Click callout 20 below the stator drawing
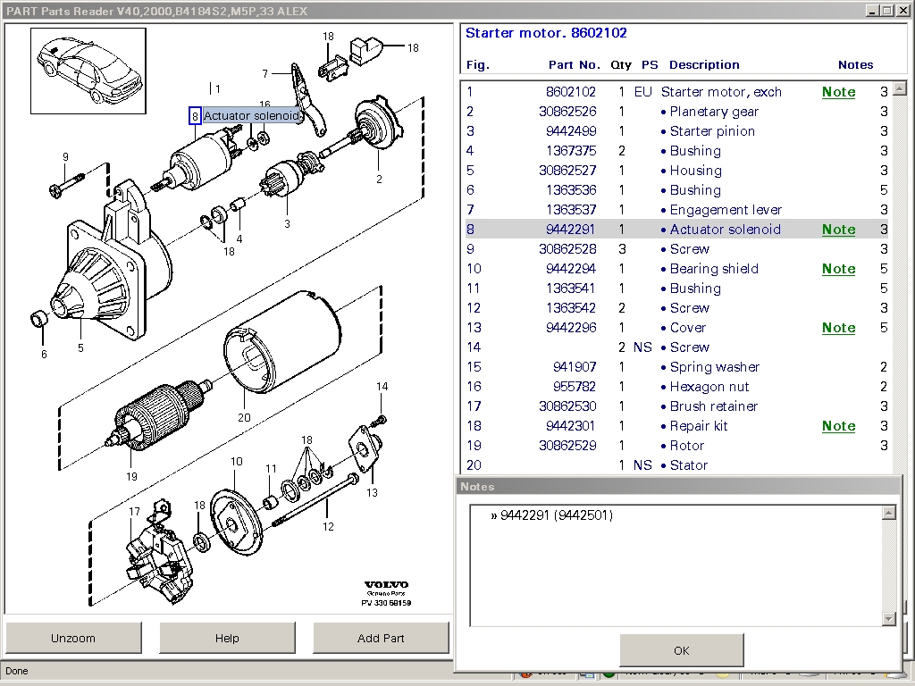This screenshot has width=915, height=686. point(244,418)
